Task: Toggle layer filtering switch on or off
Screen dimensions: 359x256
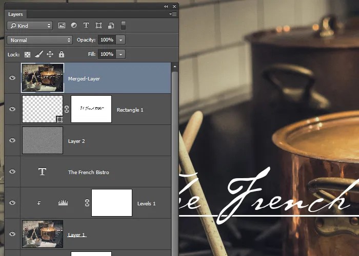Action: pyautogui.click(x=123, y=26)
